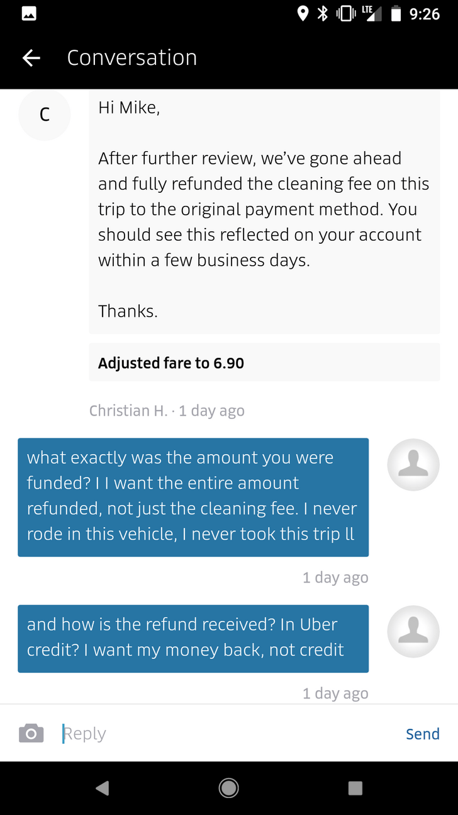
Task: Select the "what exactly was the amount" message
Action: pos(193,496)
